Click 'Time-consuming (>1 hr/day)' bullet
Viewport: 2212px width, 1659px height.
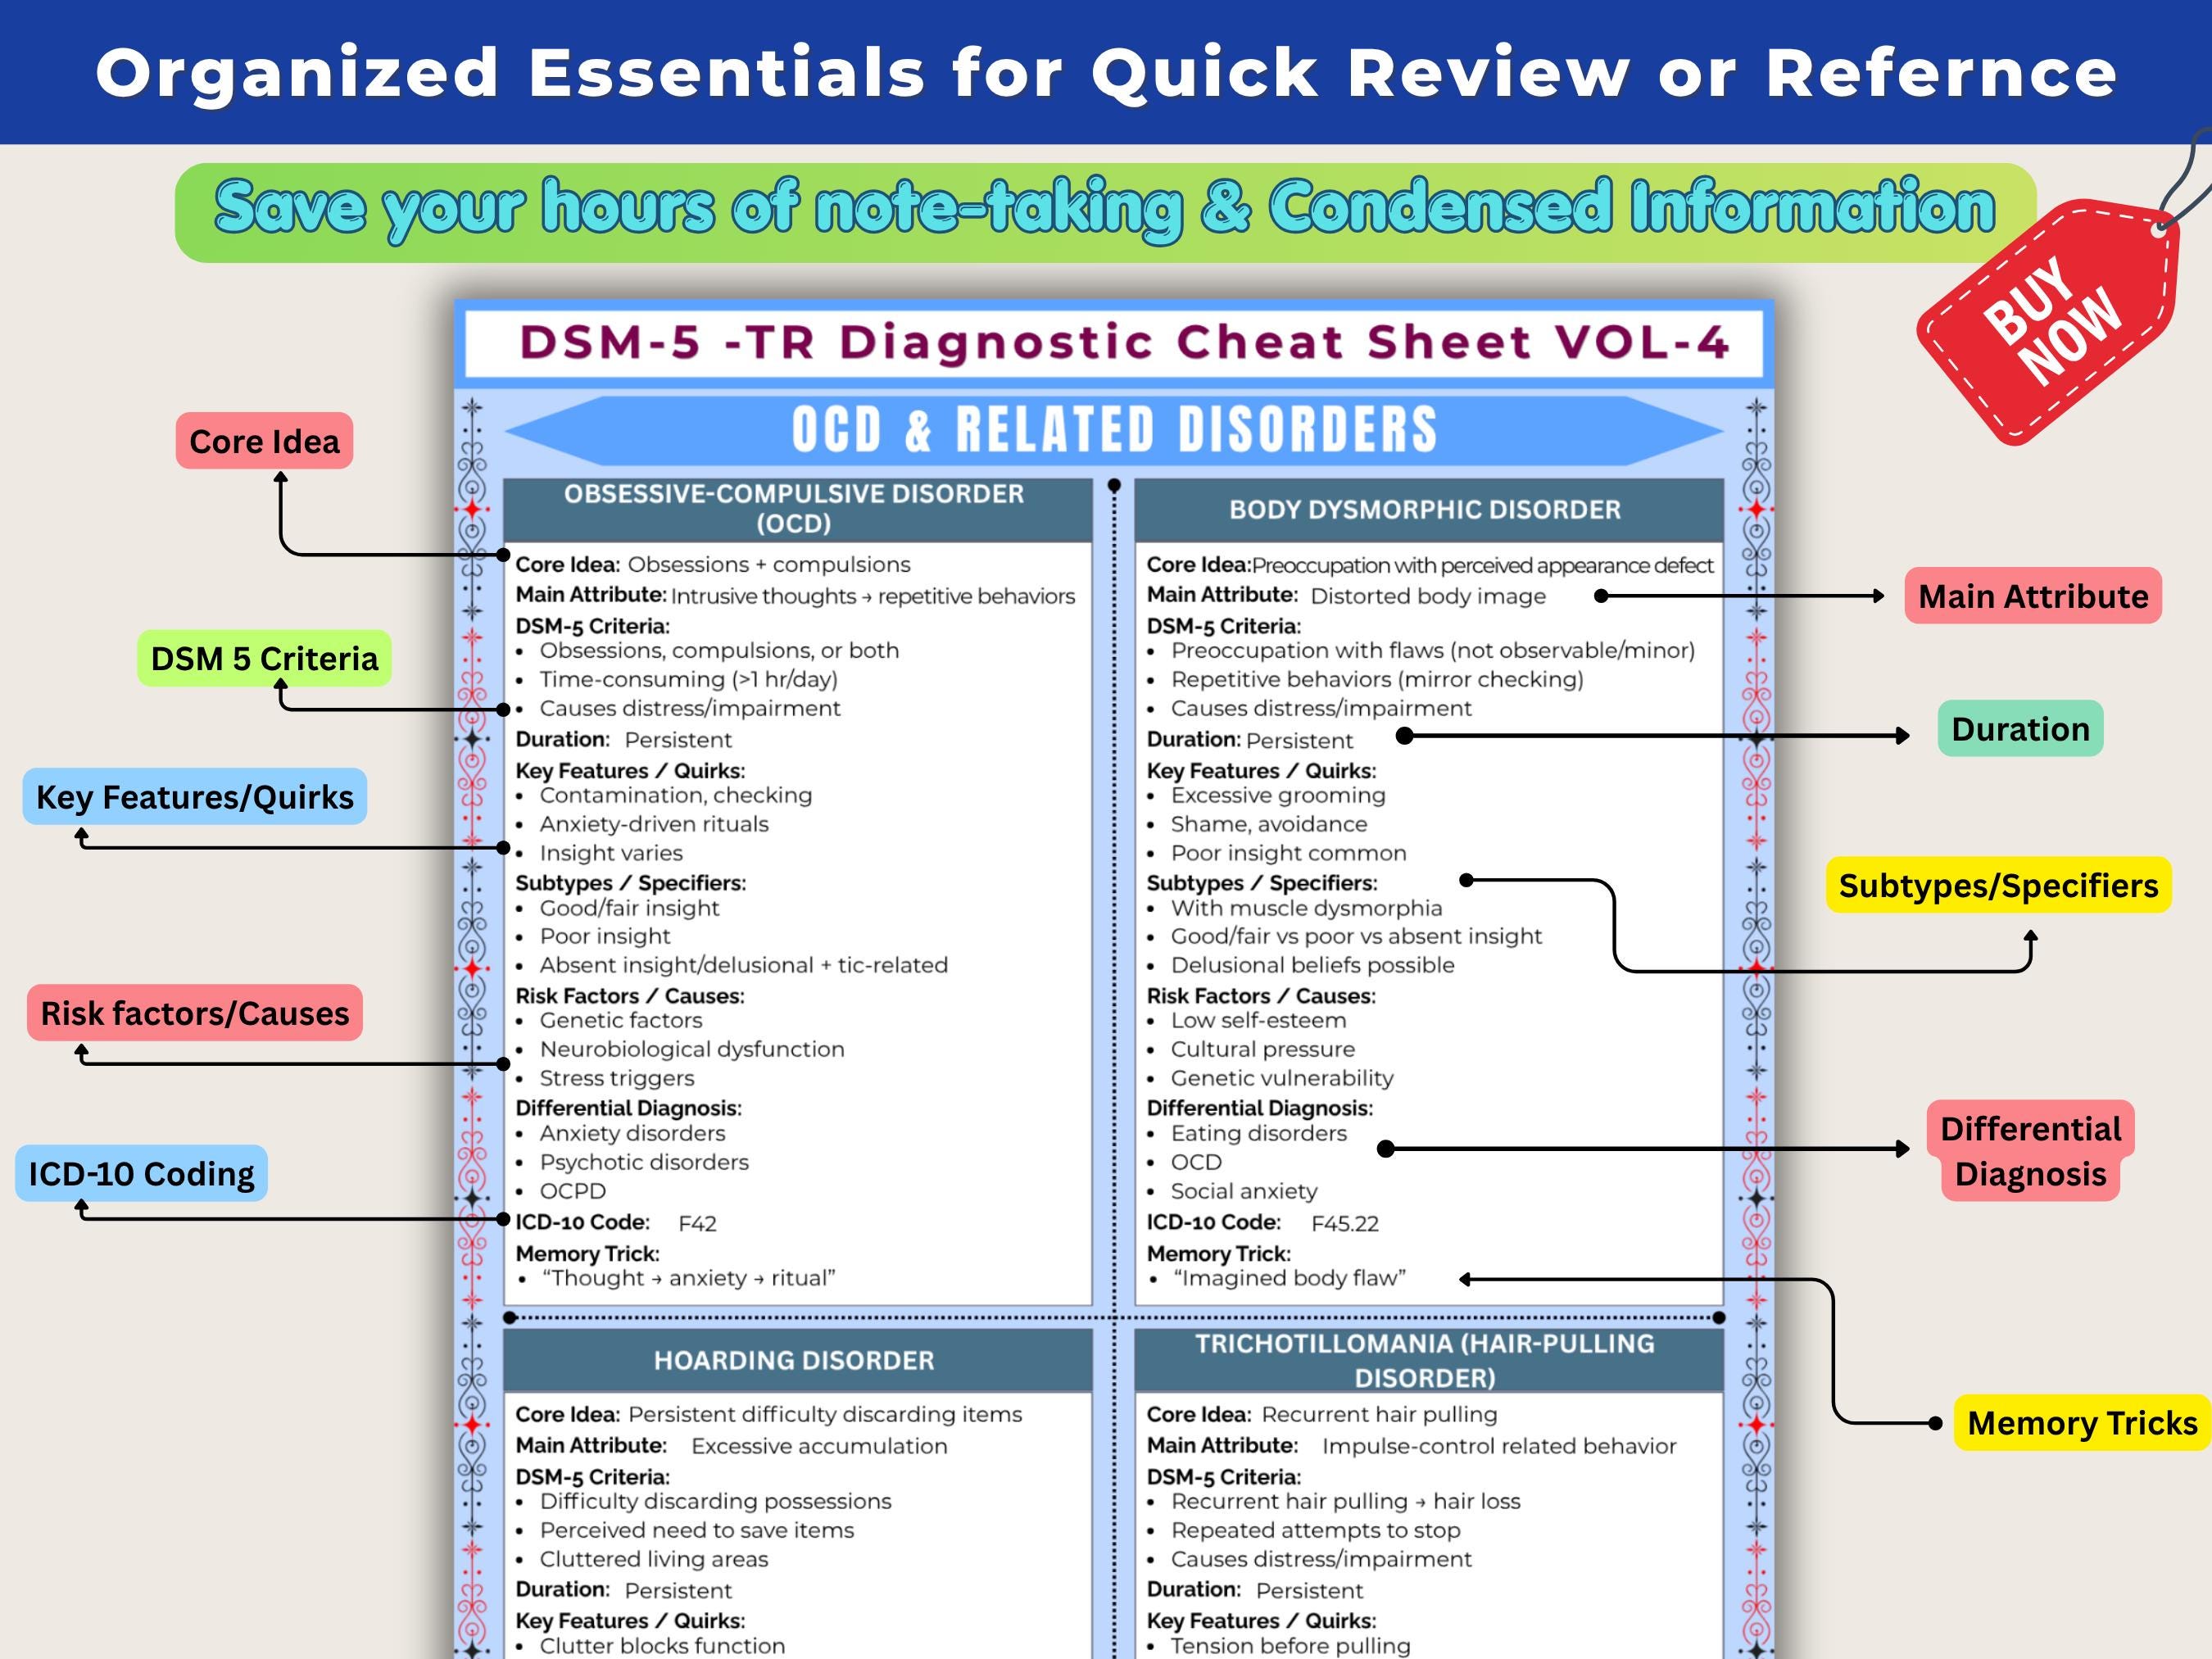point(688,679)
